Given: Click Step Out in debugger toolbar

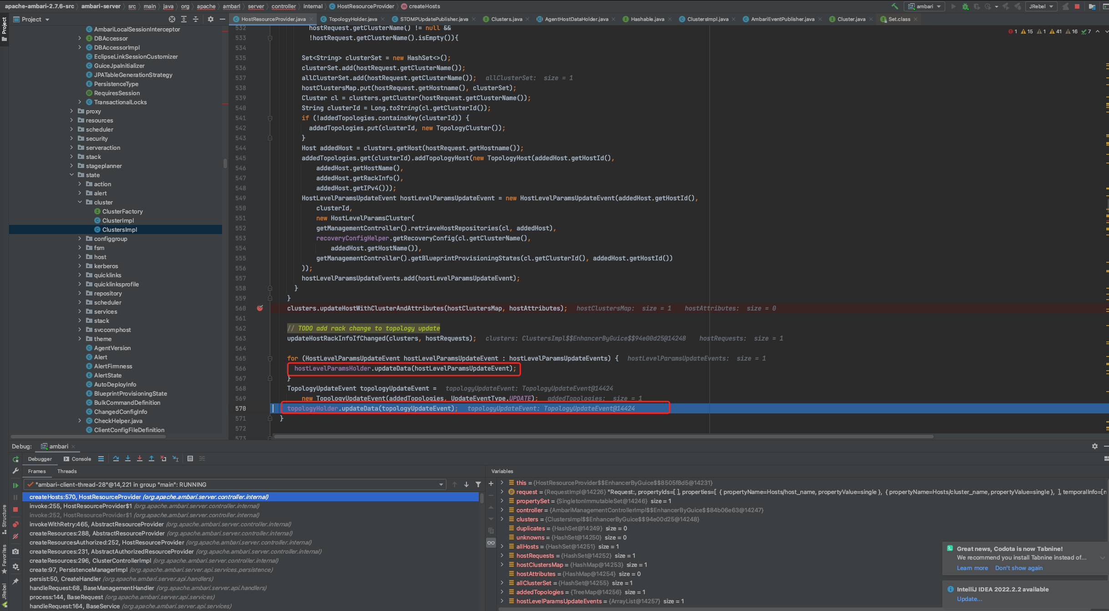Looking at the screenshot, I should pos(152,458).
